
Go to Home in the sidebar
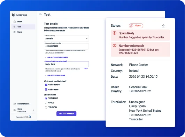(23, 22)
